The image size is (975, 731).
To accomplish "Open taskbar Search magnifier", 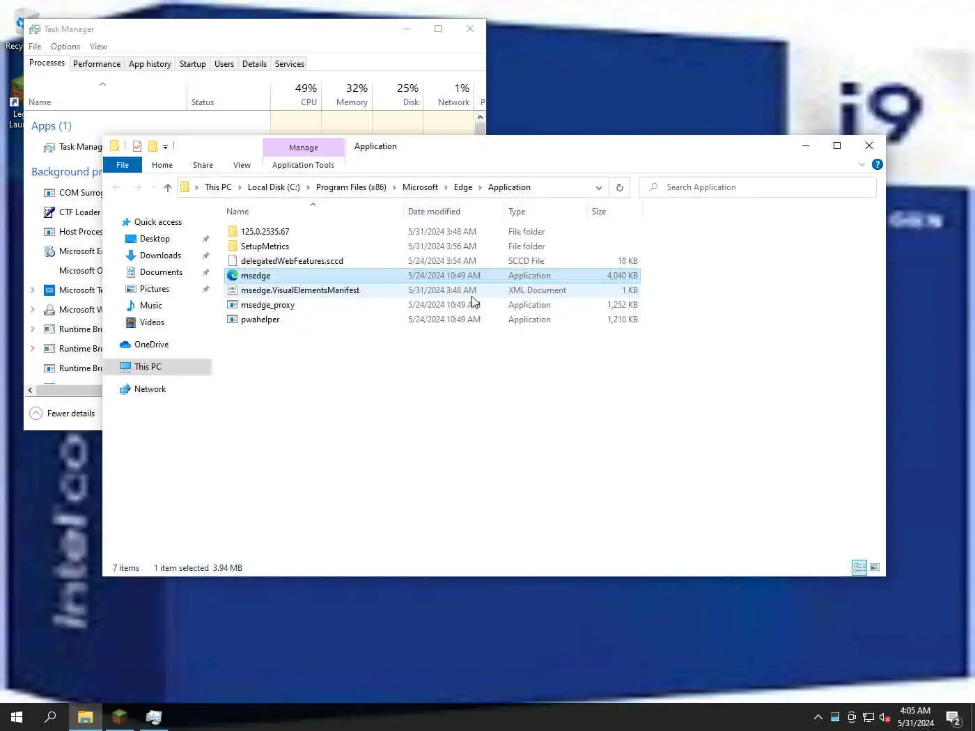I will 50,717.
